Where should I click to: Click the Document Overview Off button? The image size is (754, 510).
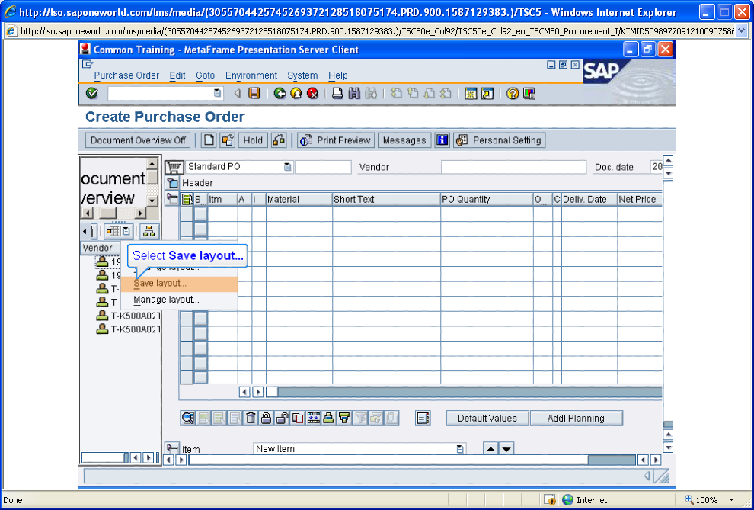pos(138,140)
